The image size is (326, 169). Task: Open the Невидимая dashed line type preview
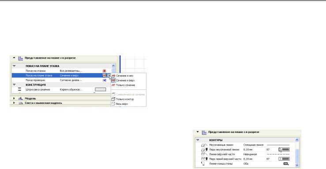pos(278,154)
